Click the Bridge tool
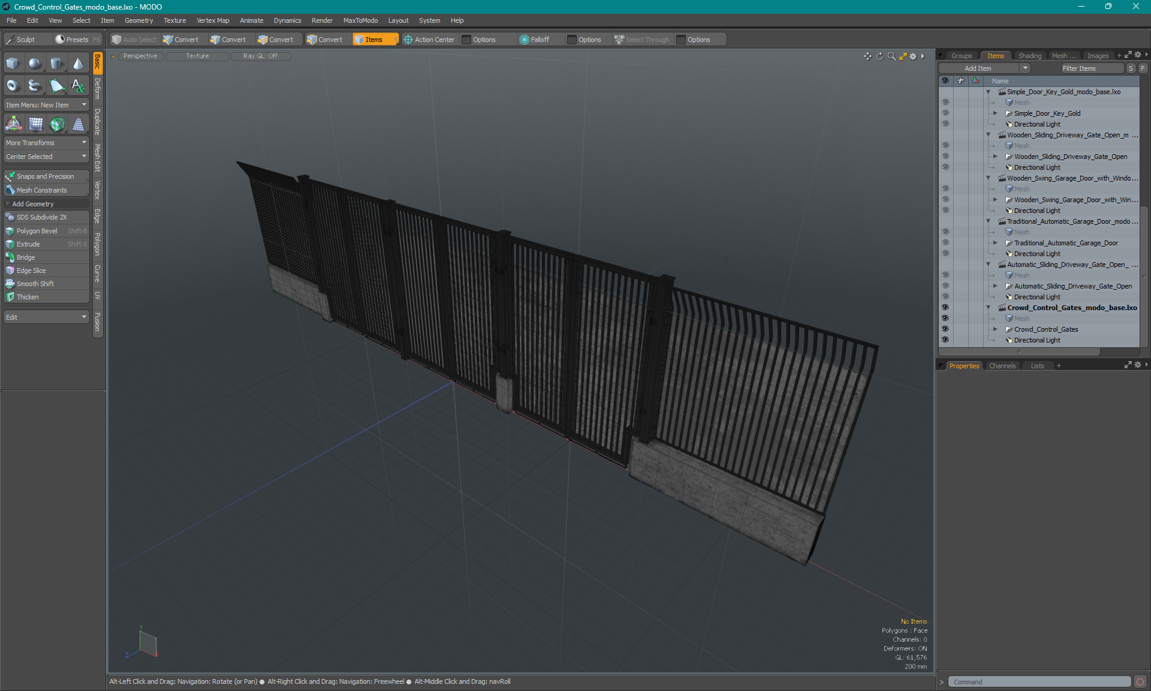This screenshot has height=691, width=1151. pos(46,257)
